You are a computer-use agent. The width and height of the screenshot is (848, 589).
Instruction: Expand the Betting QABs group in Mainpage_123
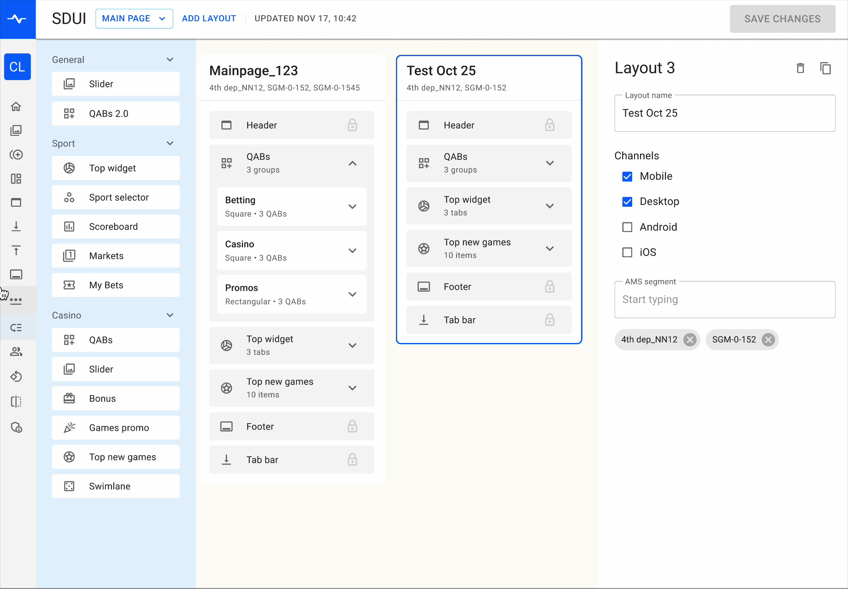point(353,207)
